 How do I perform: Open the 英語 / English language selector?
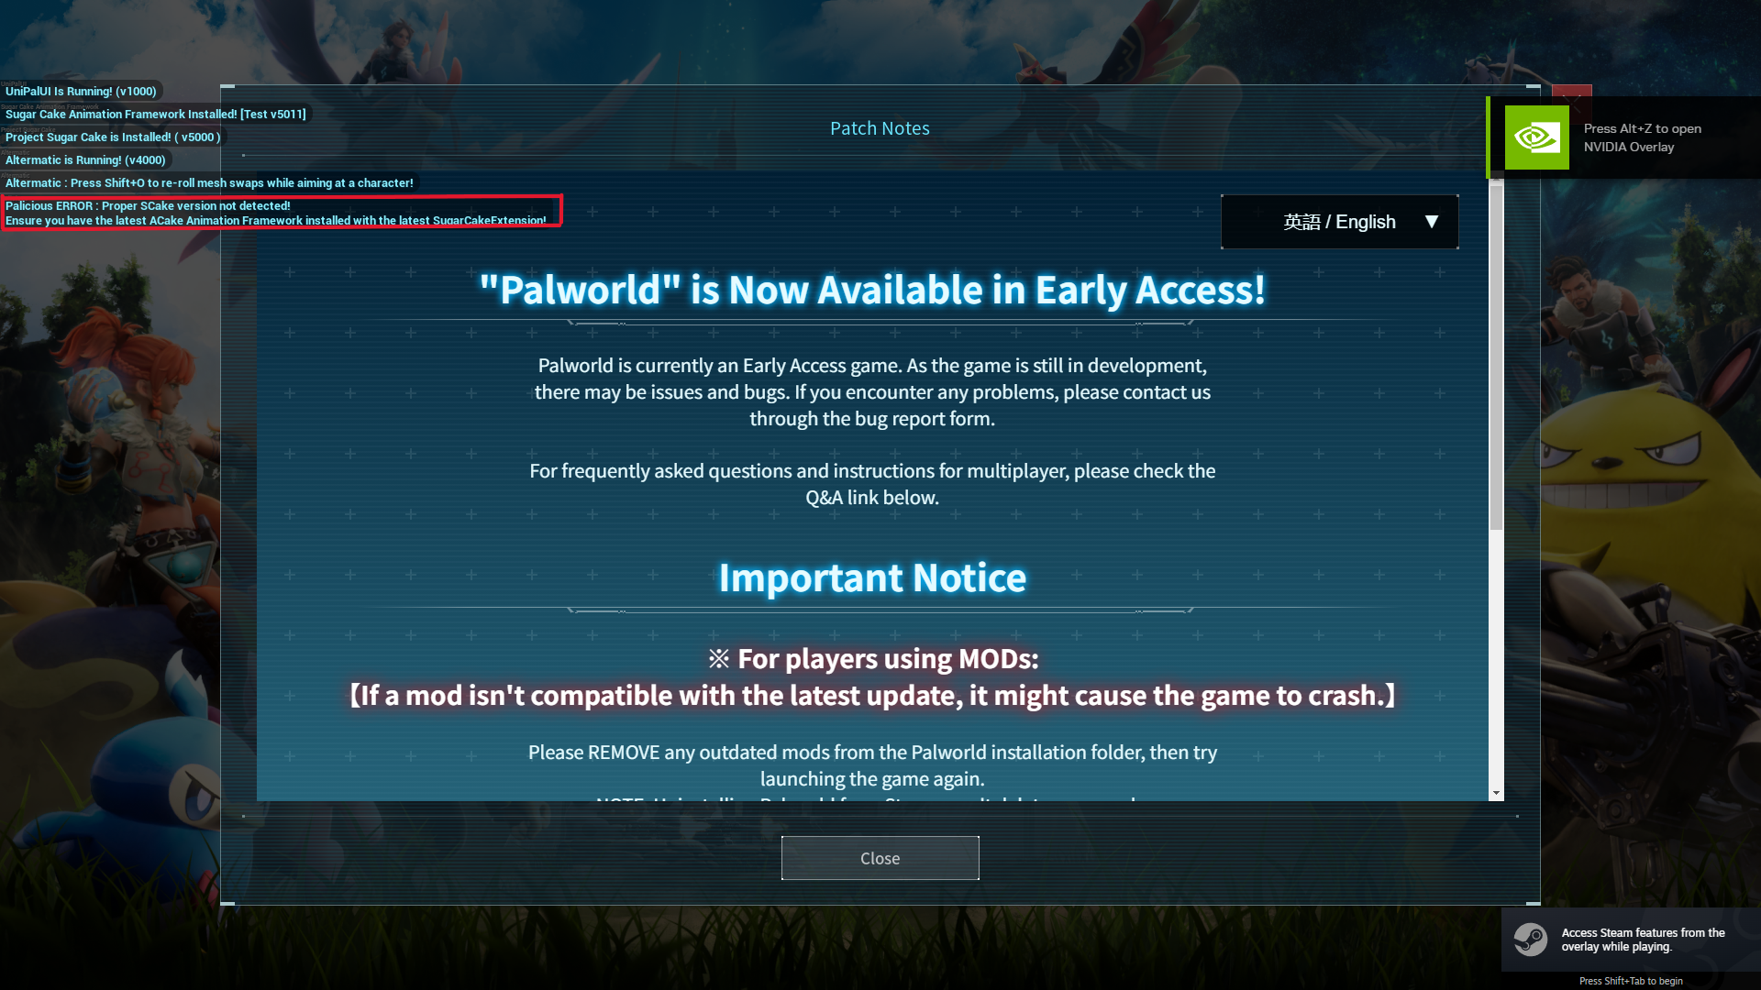point(1339,222)
